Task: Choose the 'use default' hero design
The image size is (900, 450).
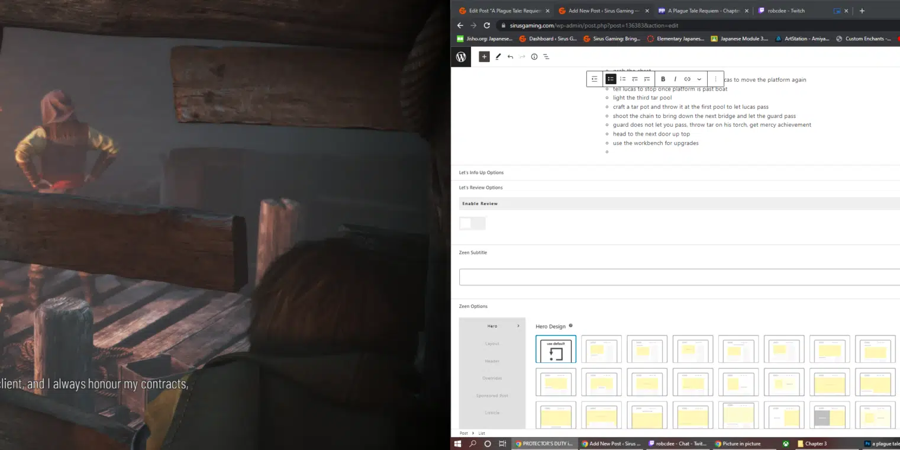Action: coord(556,349)
